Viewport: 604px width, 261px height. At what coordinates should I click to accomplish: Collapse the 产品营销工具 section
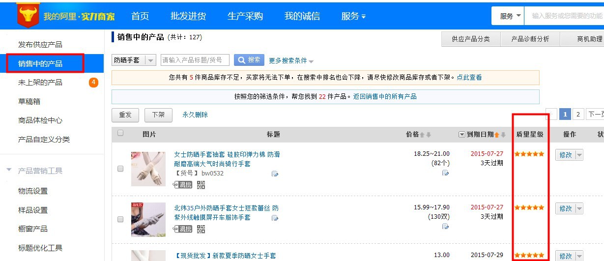coord(9,170)
